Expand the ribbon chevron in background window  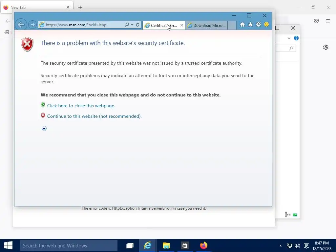tap(289, 38)
